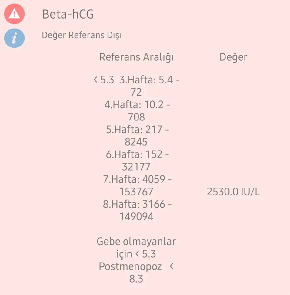Image resolution: width=290 pixels, height=295 pixels.
Task: Click the 8.Hafta: 3166 reference line
Action: pyautogui.click(x=137, y=204)
